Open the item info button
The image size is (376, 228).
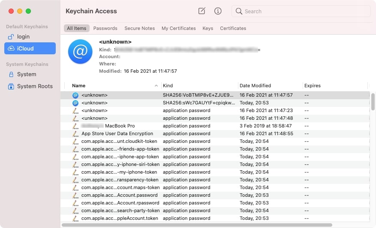click(218, 11)
